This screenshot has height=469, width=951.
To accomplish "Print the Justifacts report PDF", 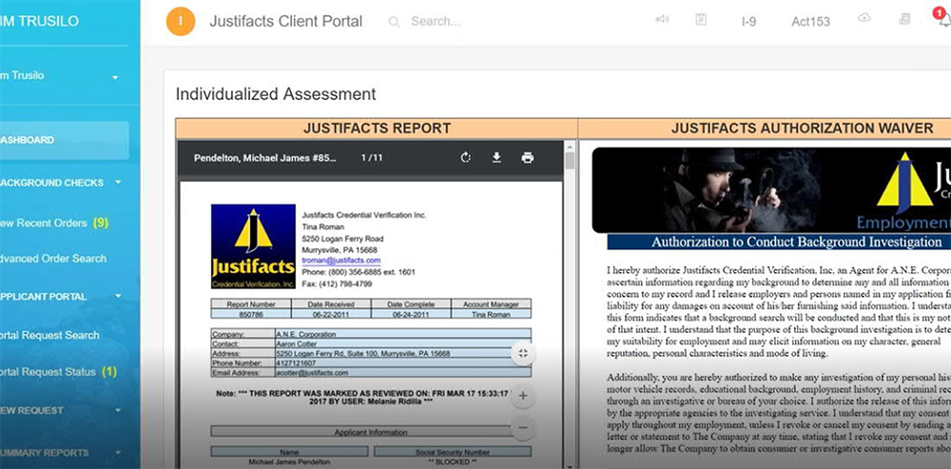I will tap(528, 158).
